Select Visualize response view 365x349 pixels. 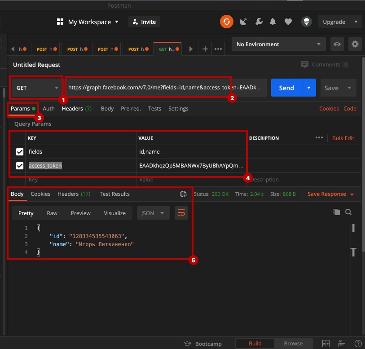coord(115,213)
